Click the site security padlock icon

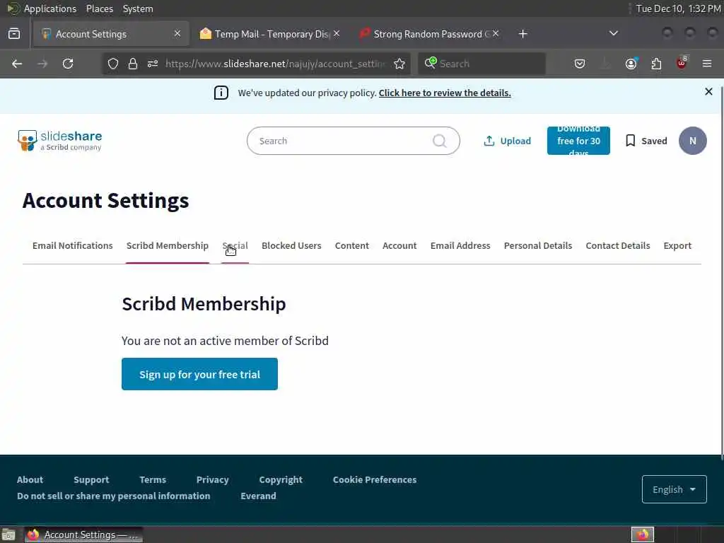coord(133,64)
